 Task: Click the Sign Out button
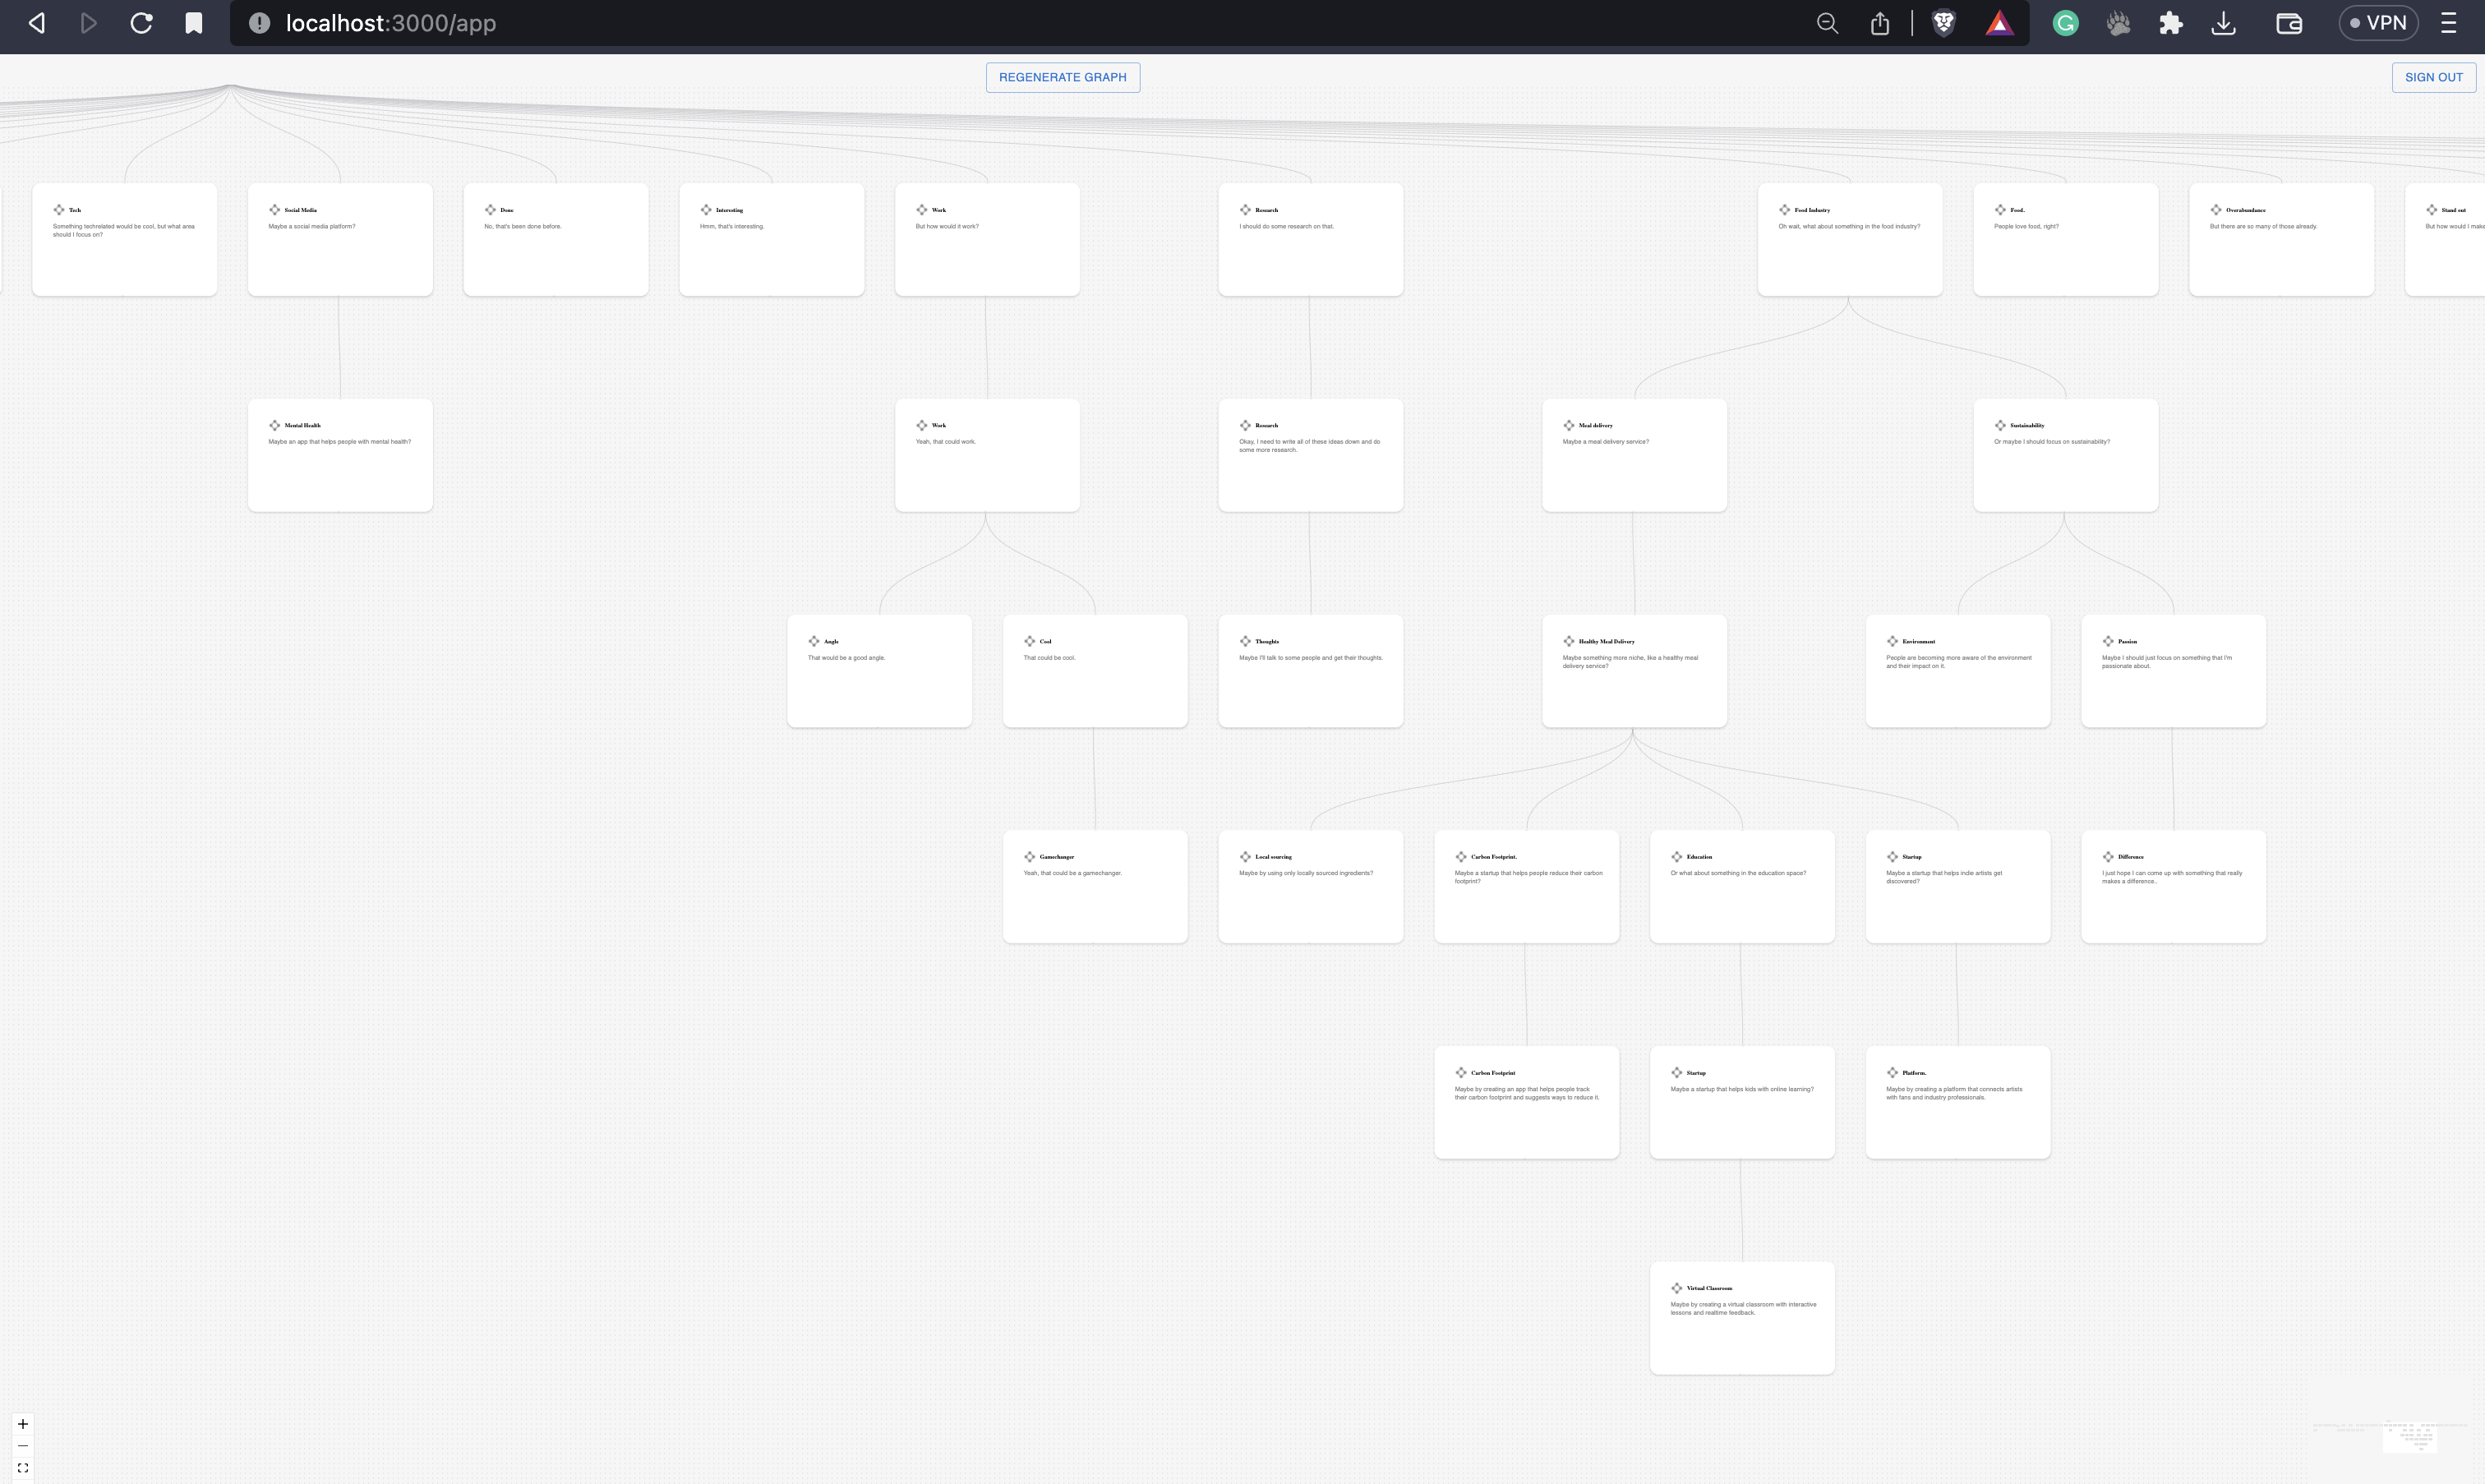click(x=2433, y=77)
